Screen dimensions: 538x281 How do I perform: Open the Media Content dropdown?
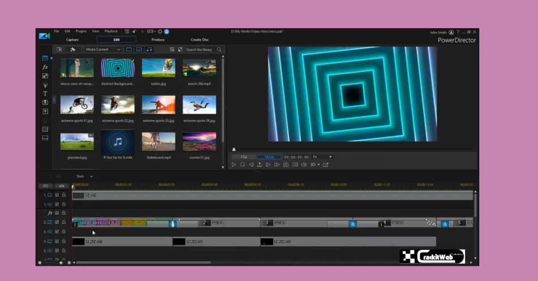pyautogui.click(x=103, y=49)
